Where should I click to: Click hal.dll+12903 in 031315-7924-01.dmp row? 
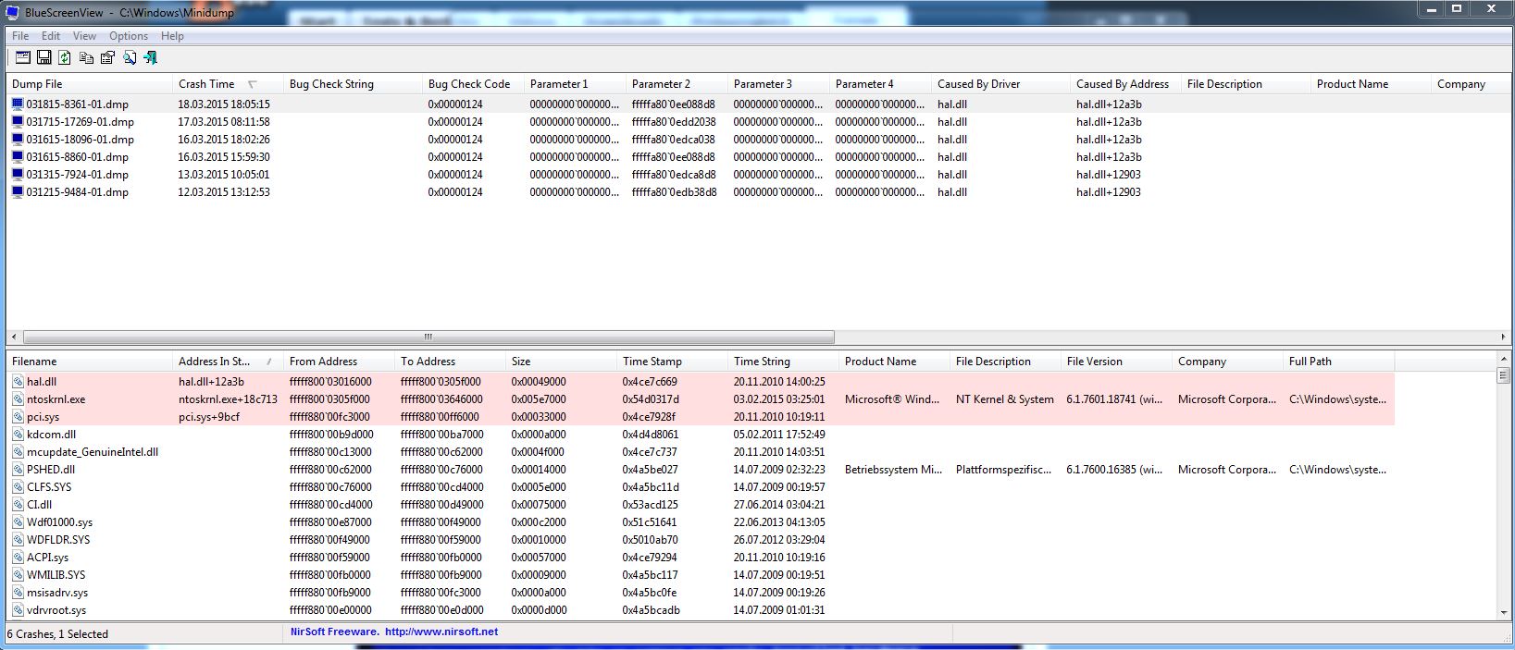(x=1109, y=175)
